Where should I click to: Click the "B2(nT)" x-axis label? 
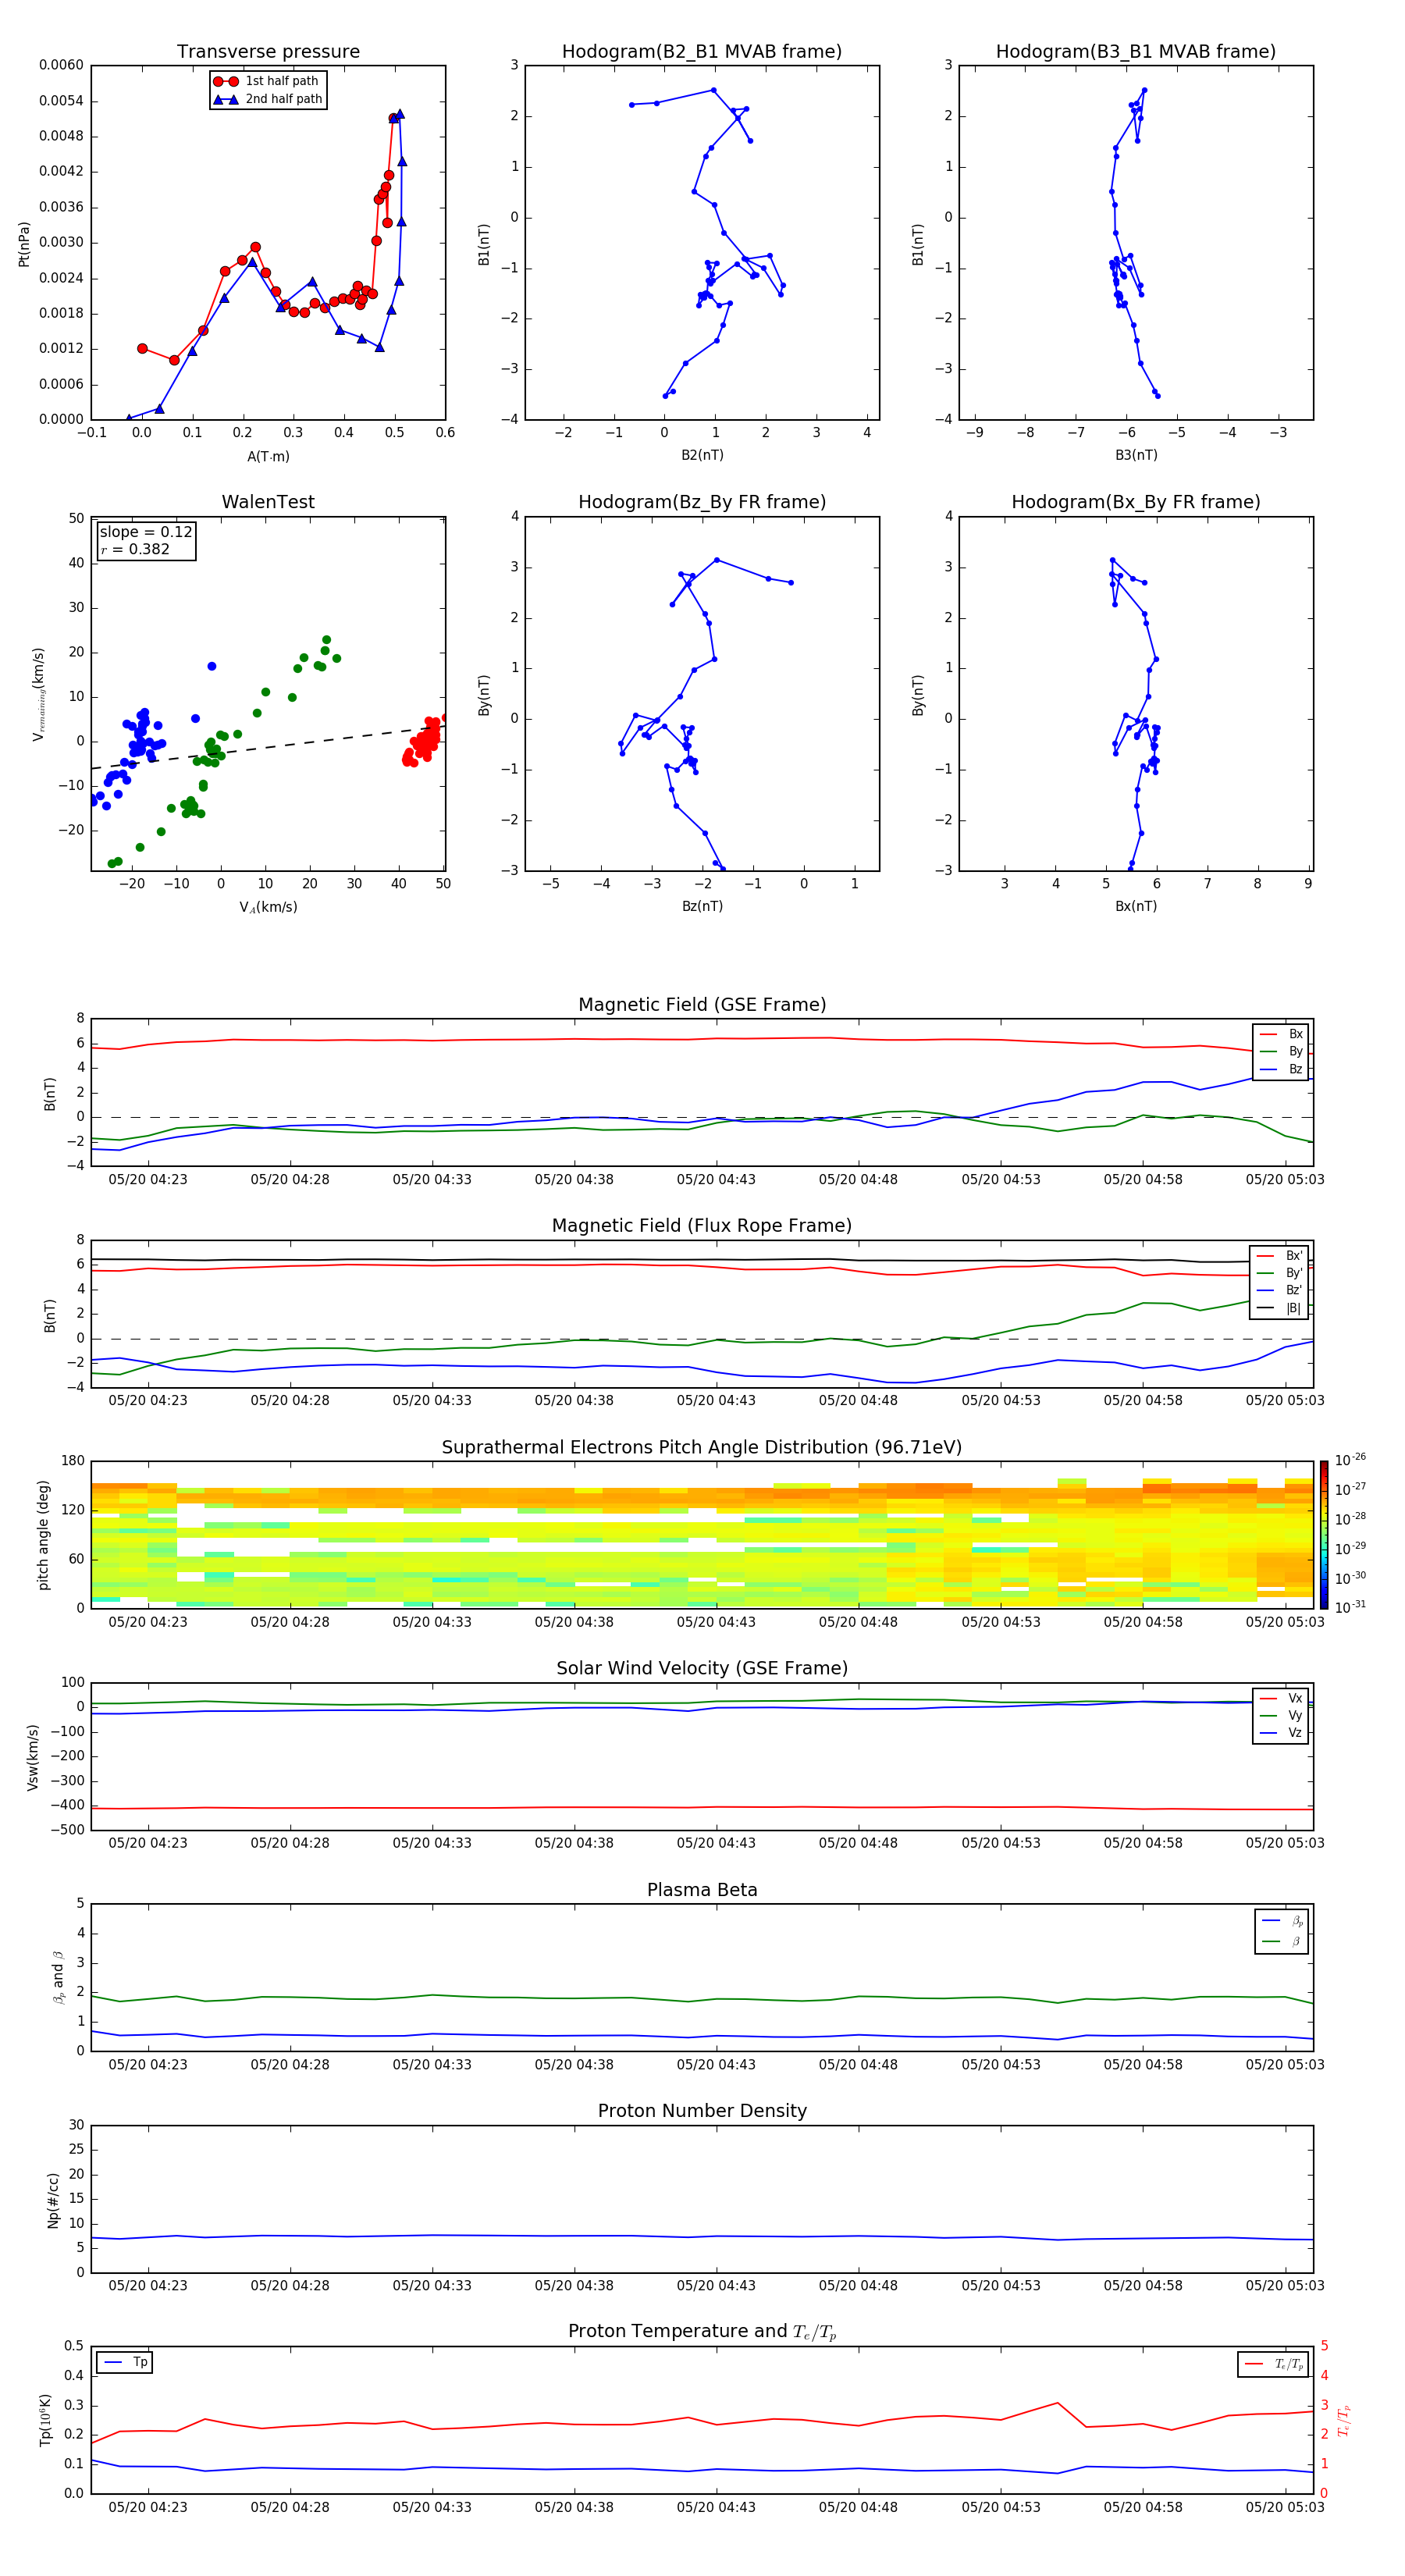(x=702, y=455)
